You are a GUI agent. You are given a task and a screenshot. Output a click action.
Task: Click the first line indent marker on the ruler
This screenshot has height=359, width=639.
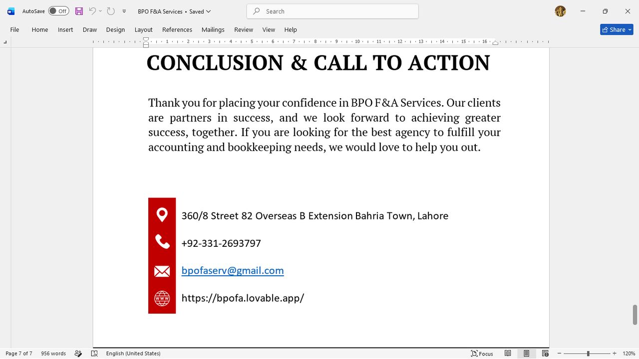[x=146, y=39]
